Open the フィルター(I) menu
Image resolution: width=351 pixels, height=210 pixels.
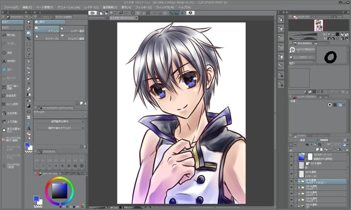(143, 7)
